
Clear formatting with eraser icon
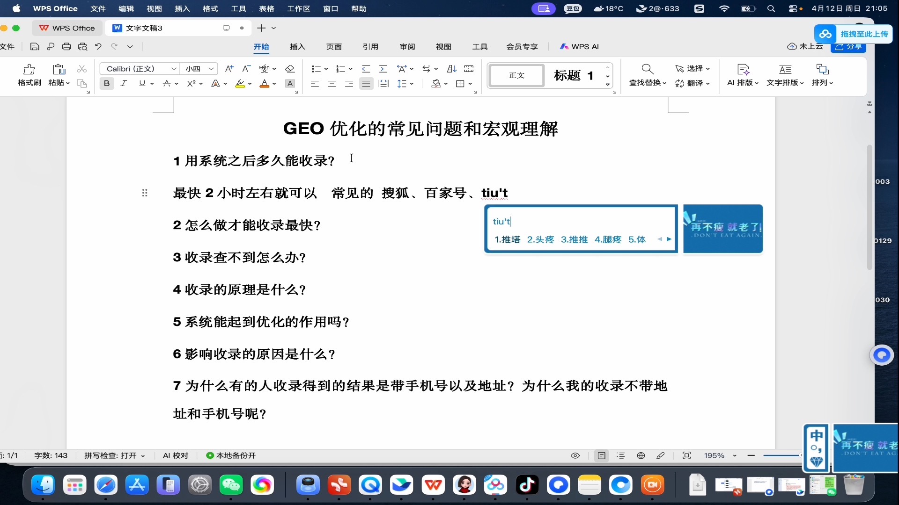[290, 69]
